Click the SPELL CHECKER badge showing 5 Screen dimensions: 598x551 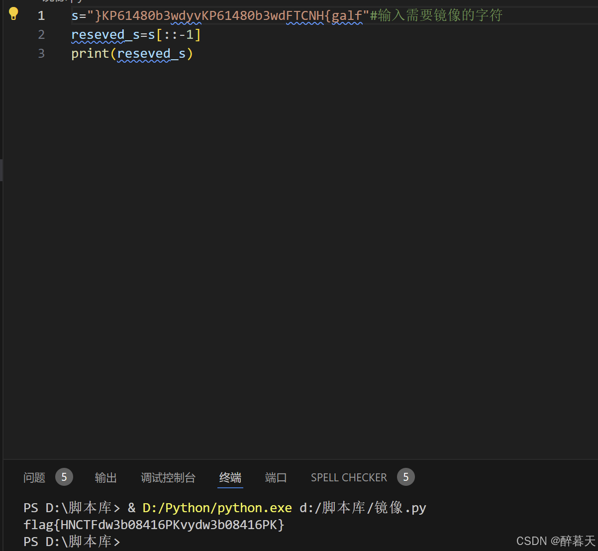pos(405,476)
